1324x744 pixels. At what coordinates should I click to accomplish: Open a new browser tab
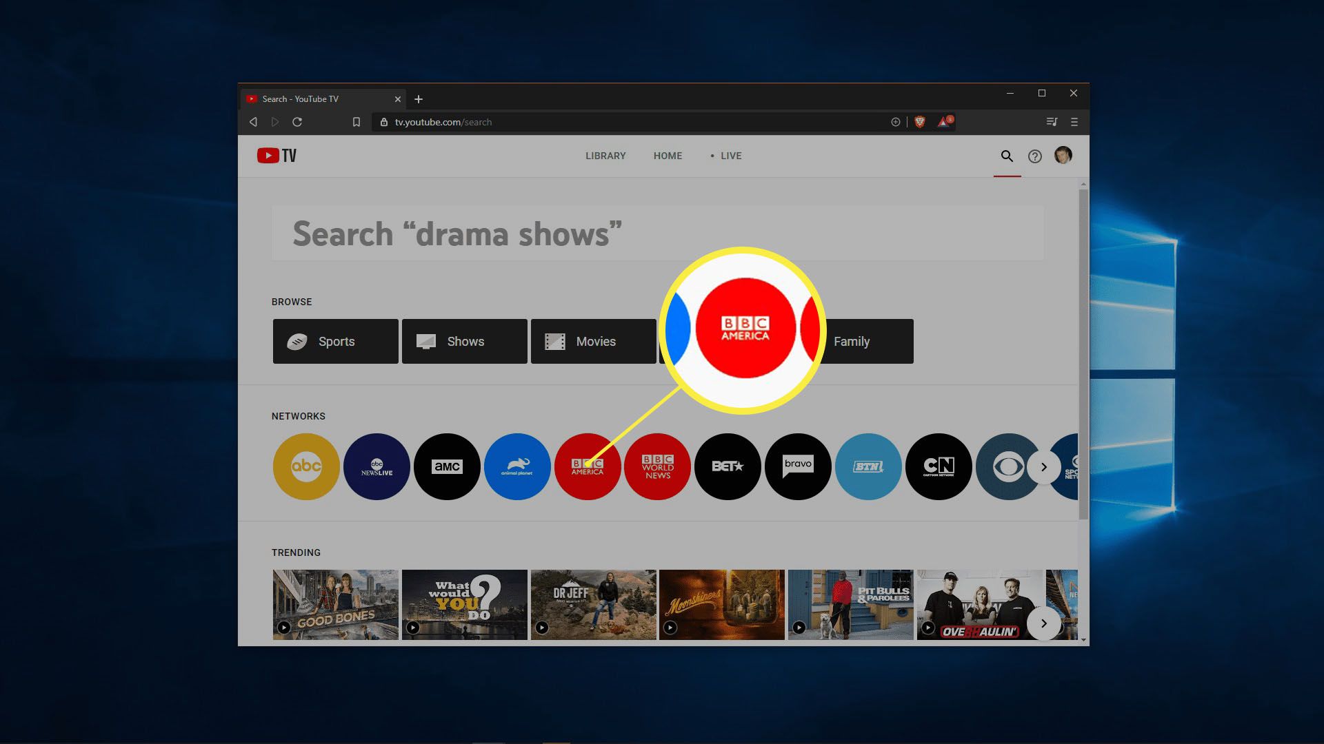418,99
